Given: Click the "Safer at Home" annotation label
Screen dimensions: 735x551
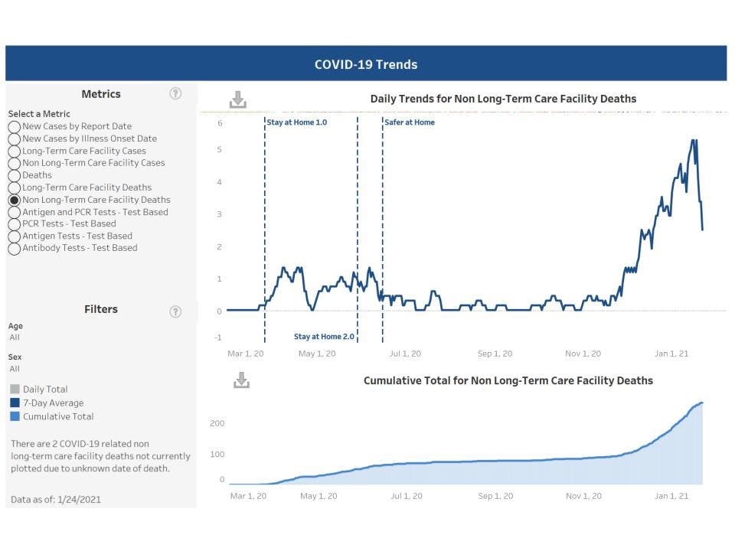Looking at the screenshot, I should click(410, 122).
